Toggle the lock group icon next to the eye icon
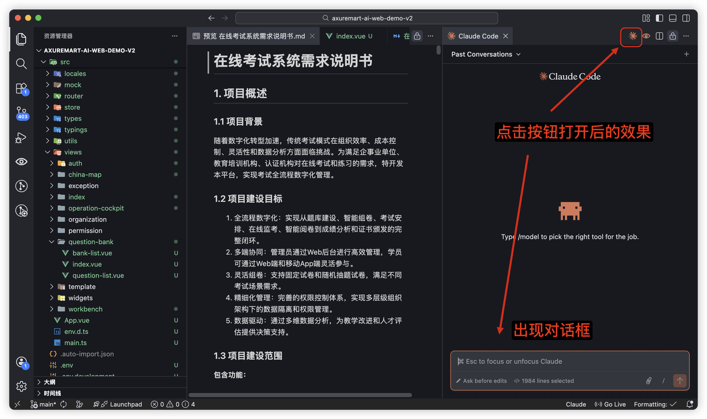 pyautogui.click(x=672, y=36)
